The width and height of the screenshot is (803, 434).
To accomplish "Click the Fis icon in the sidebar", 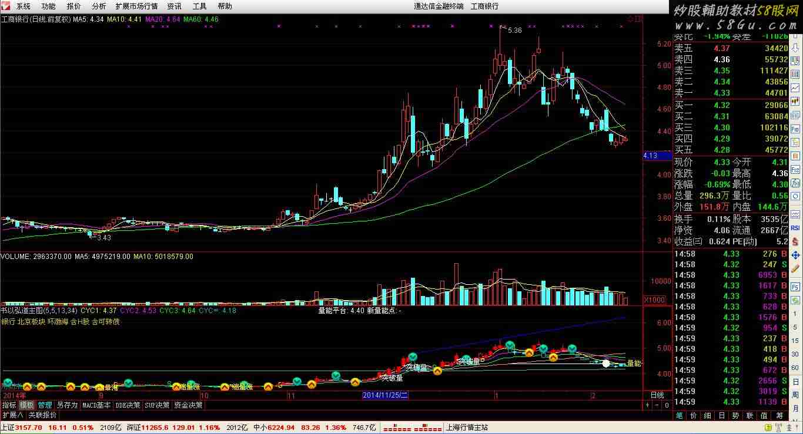I will point(795,169).
